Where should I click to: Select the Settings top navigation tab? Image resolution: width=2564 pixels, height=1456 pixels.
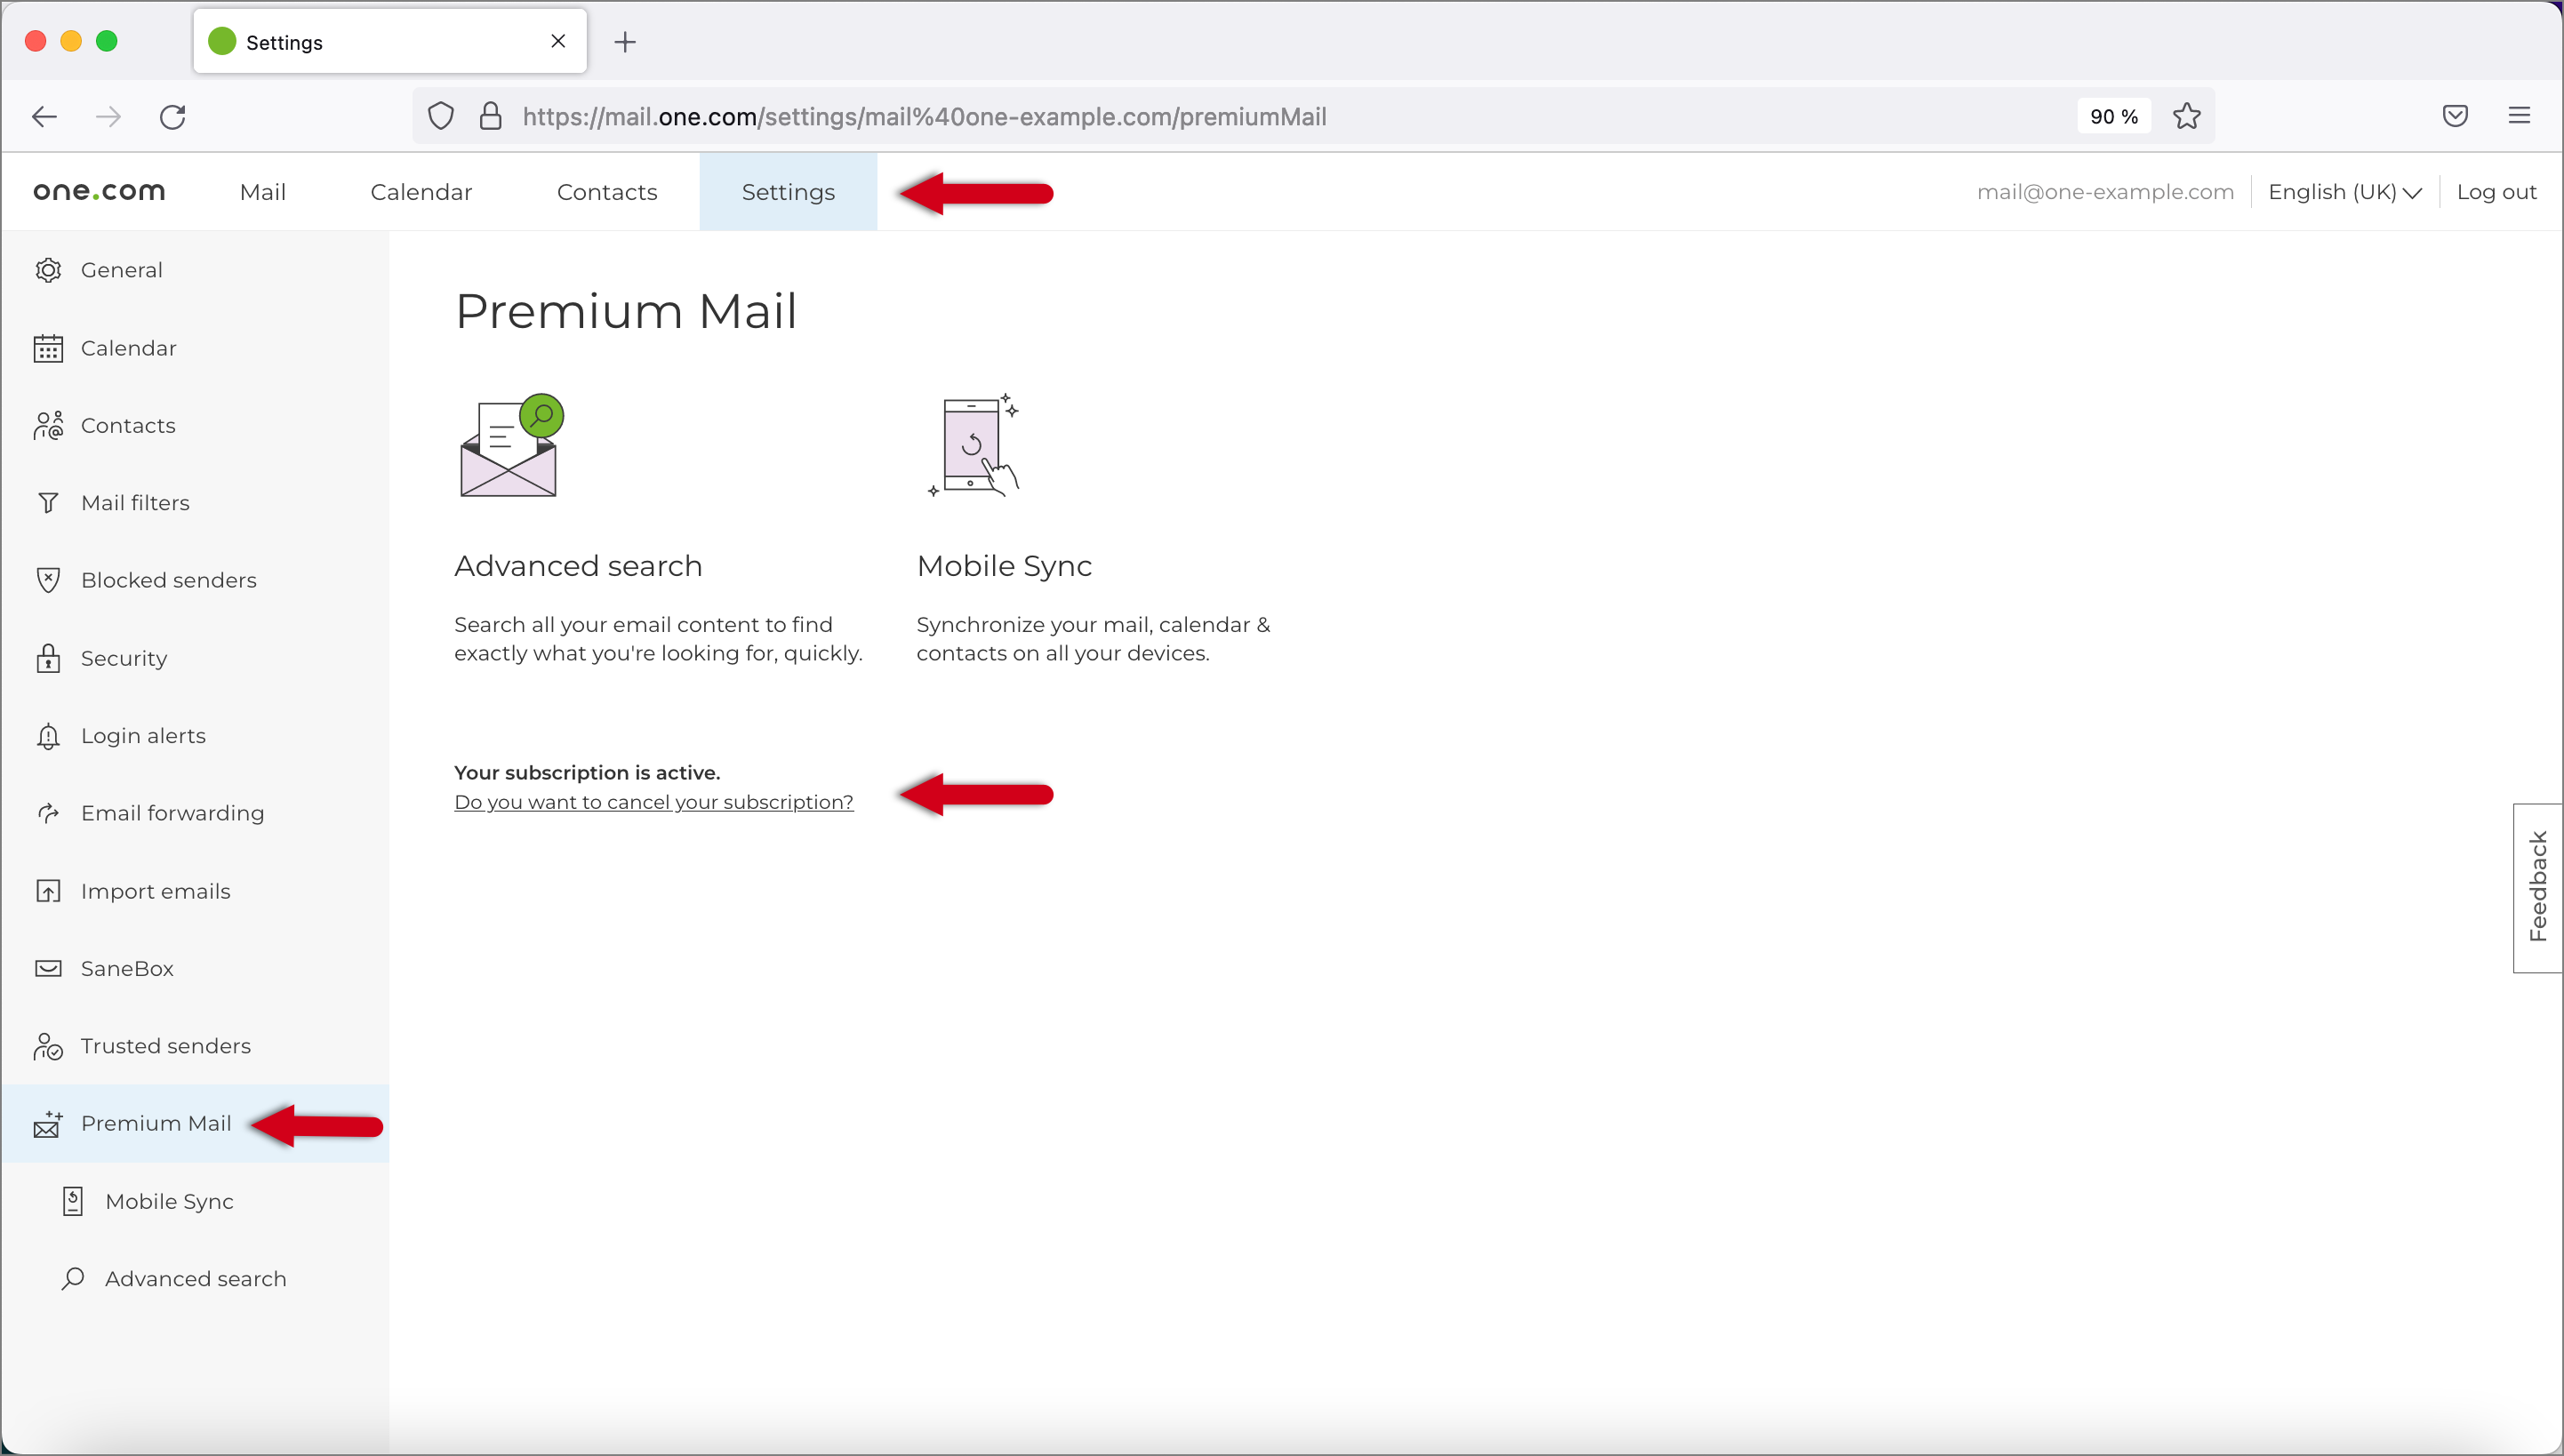coord(788,192)
